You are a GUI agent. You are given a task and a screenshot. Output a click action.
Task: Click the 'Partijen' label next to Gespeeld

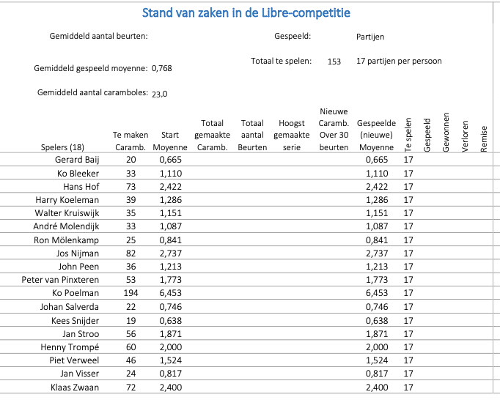pyautogui.click(x=370, y=37)
